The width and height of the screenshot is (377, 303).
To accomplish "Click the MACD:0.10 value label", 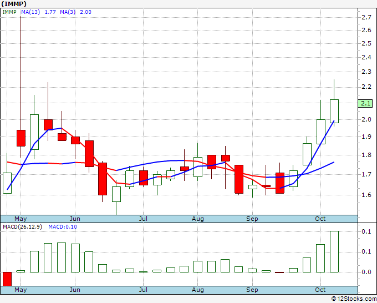I will click(63, 227).
